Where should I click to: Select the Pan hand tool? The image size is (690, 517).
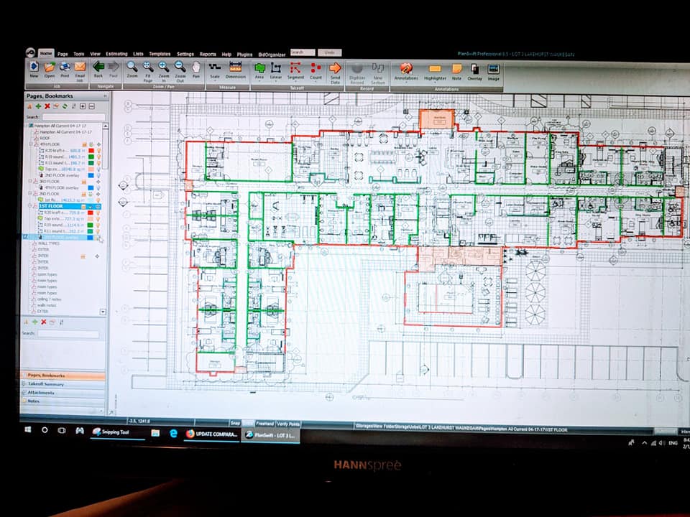(196, 67)
